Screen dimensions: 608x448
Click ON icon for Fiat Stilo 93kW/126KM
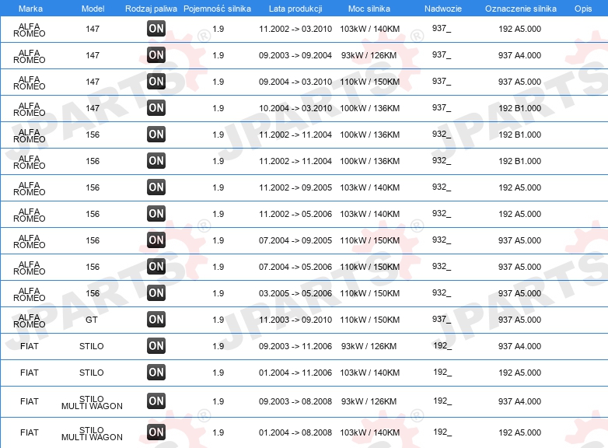click(156, 346)
